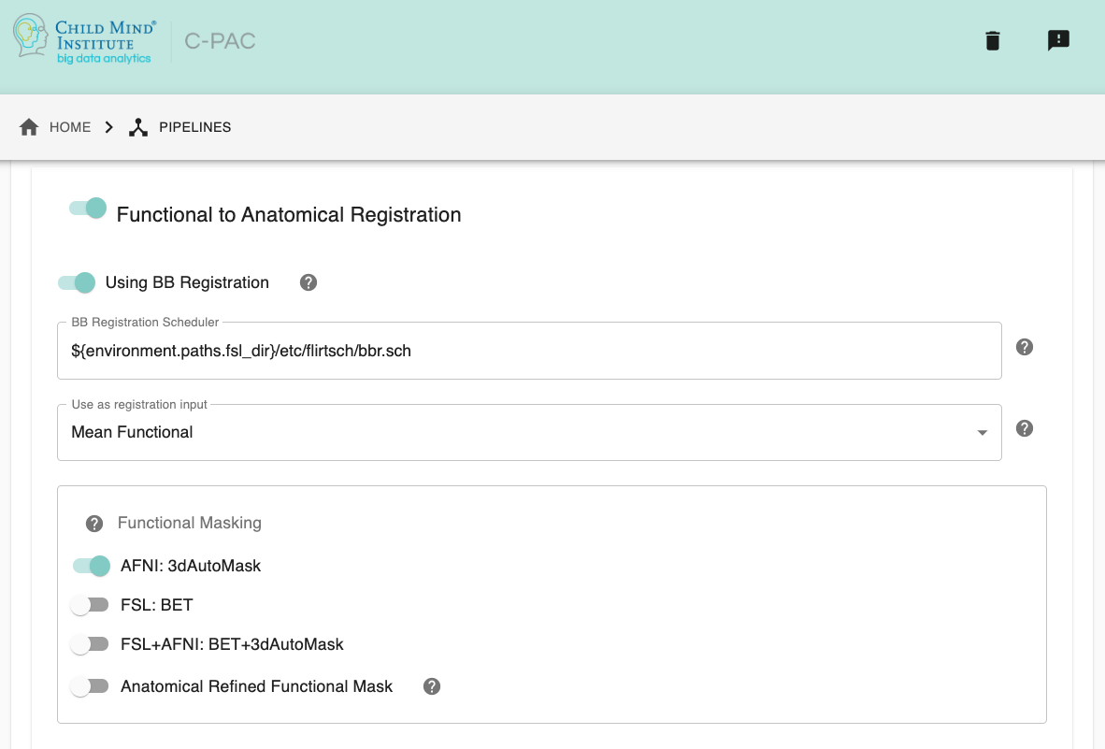Click help icon next to Using BB Registration
1105x749 pixels.
[x=309, y=282]
